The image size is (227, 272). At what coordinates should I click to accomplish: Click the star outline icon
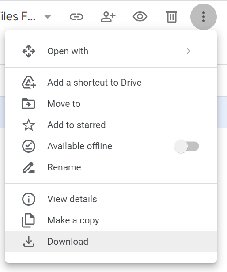[x=29, y=125]
